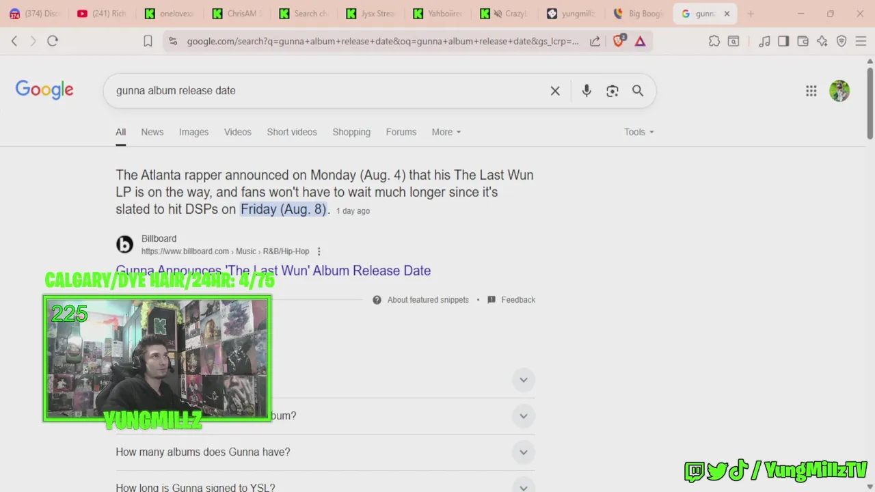Screen dimensions: 875x492
Task: Open the More search filters dropdown
Action: (446, 132)
